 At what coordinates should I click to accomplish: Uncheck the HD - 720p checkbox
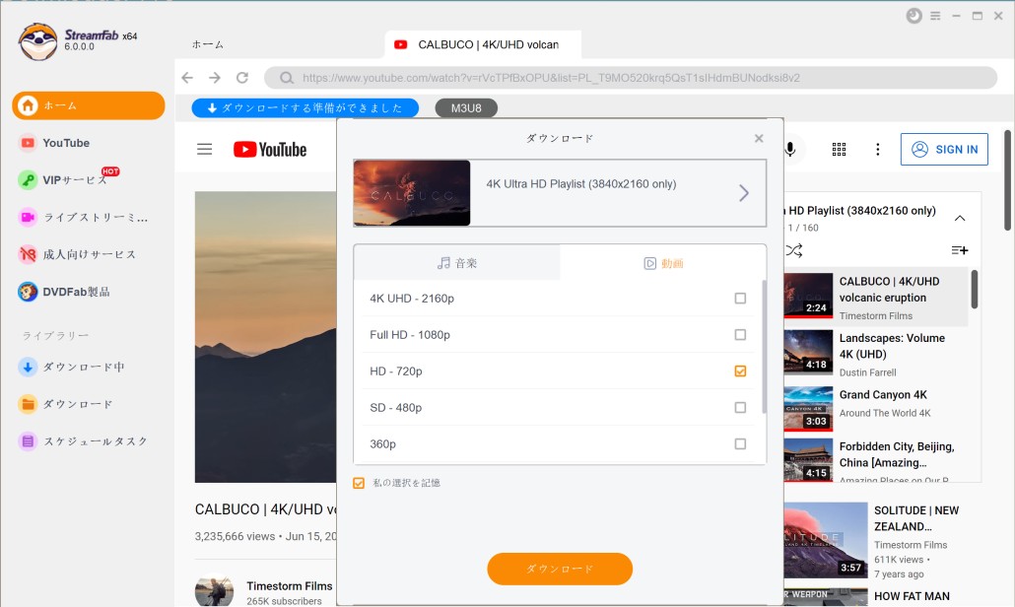[x=740, y=371]
